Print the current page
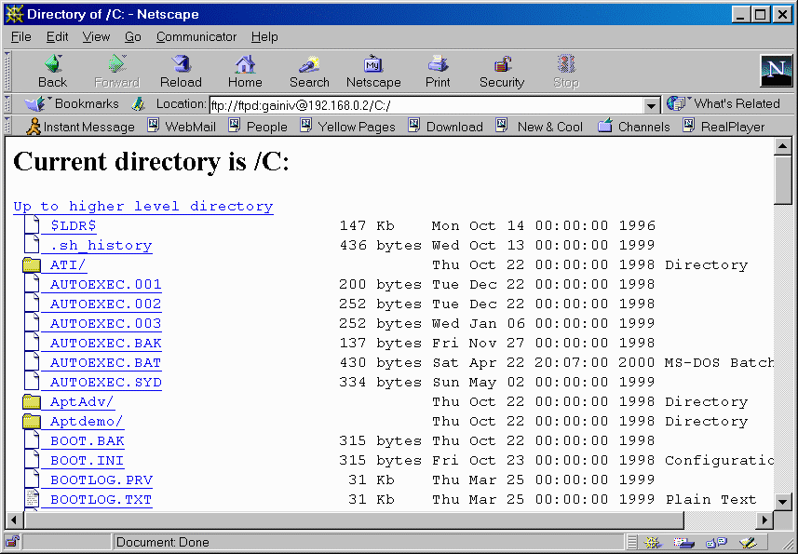798x554 pixels. [438, 71]
